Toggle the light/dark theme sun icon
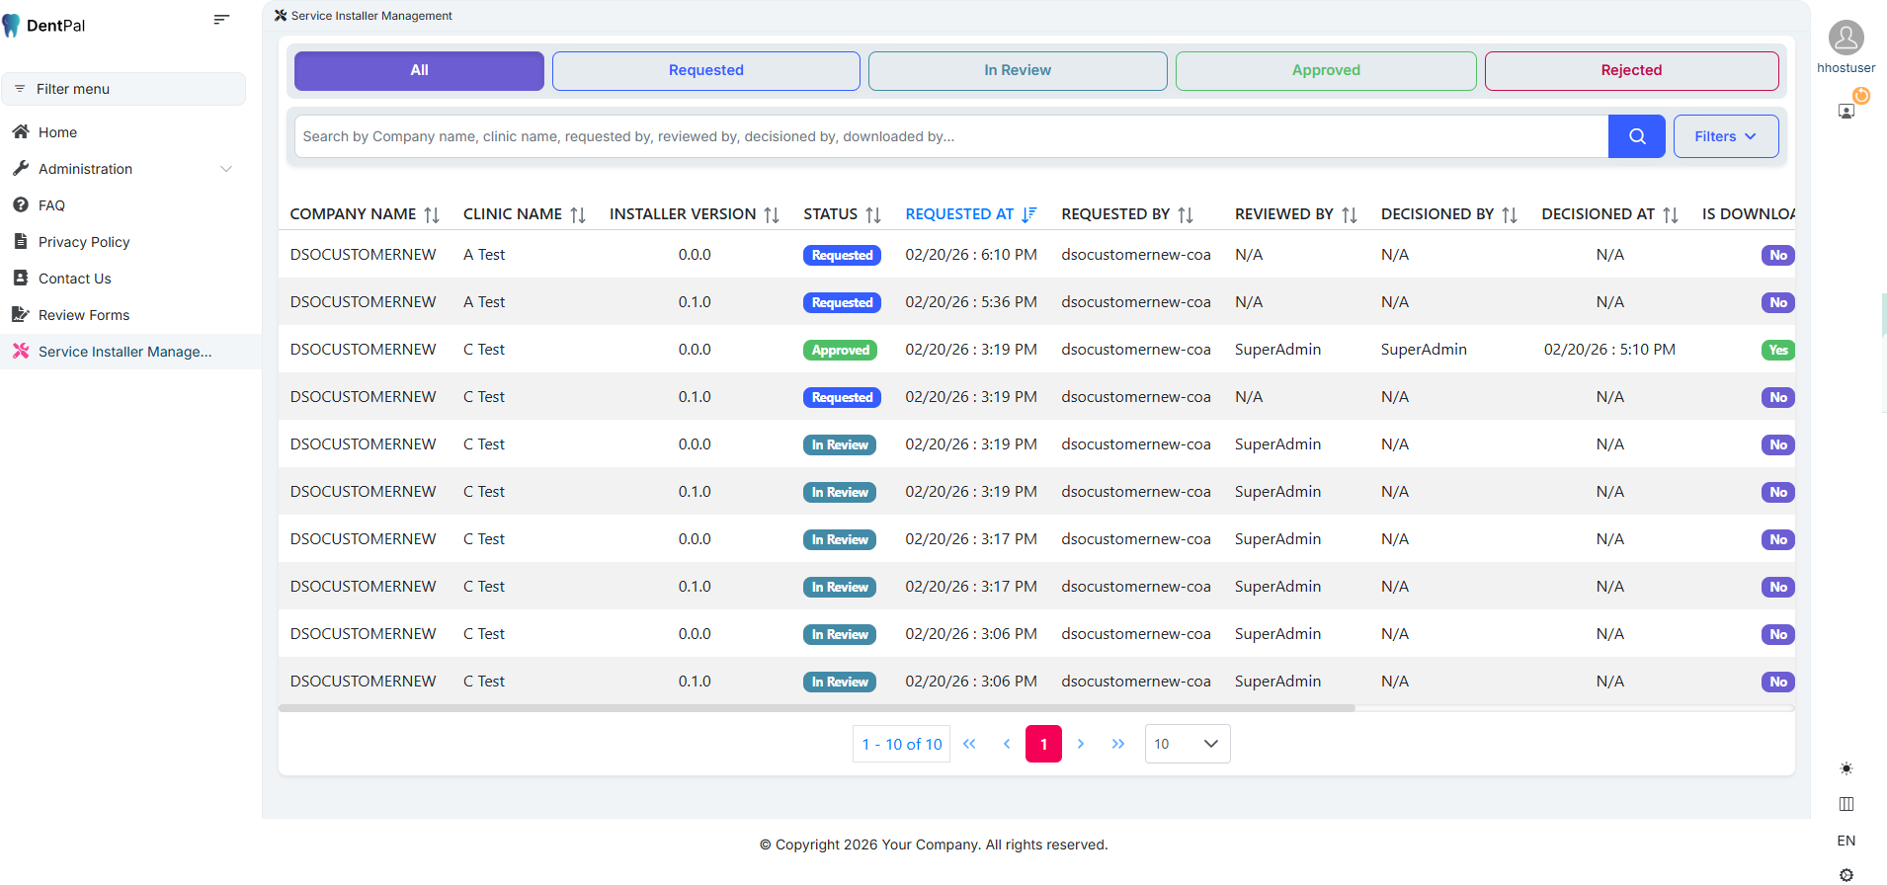The width and height of the screenshot is (1887, 885). click(x=1846, y=768)
